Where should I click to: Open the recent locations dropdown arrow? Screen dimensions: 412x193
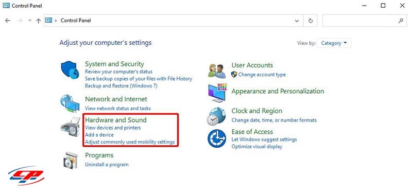click(x=30, y=21)
